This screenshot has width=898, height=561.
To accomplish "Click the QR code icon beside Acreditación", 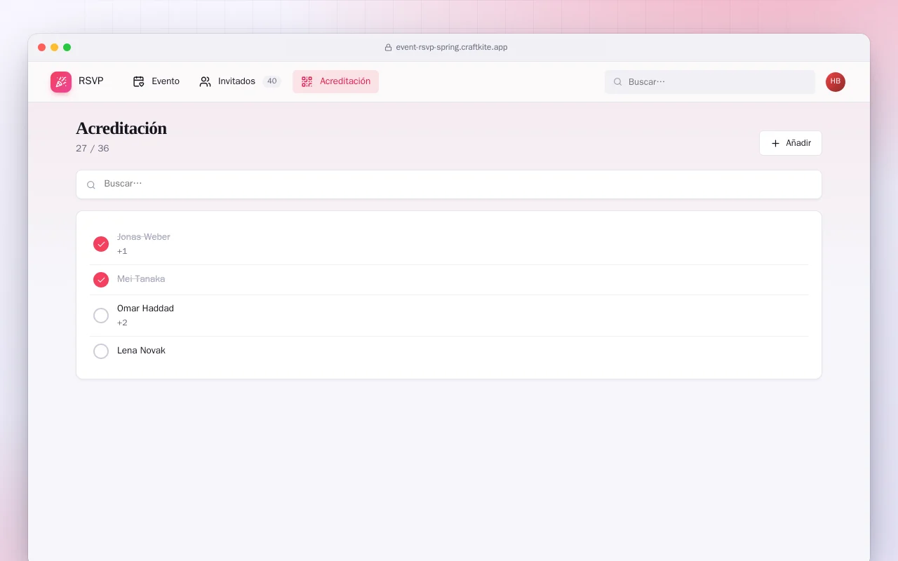I will pos(307,81).
